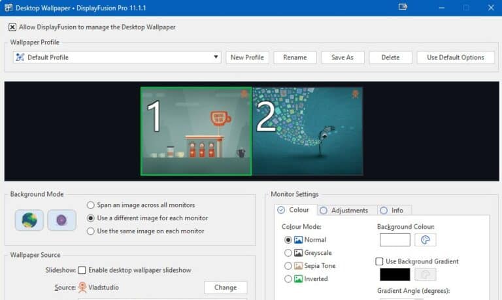502x300 pixels.
Task: Switch to the Colour tab
Action: [x=296, y=210]
